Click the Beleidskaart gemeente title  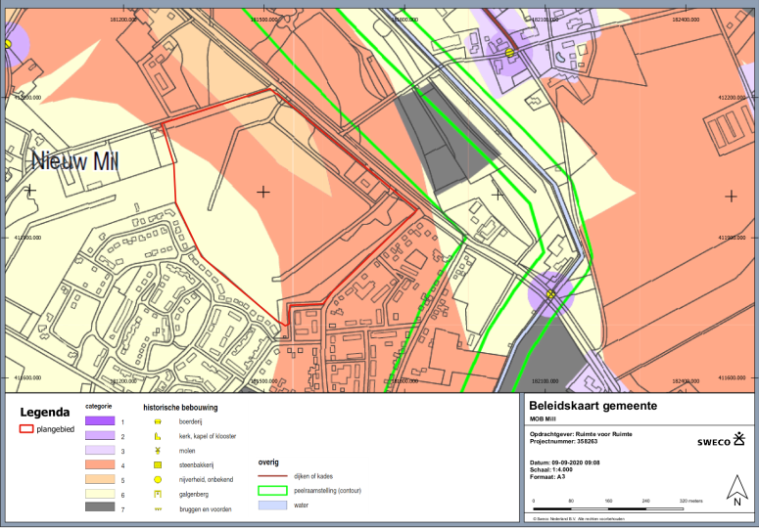point(593,406)
